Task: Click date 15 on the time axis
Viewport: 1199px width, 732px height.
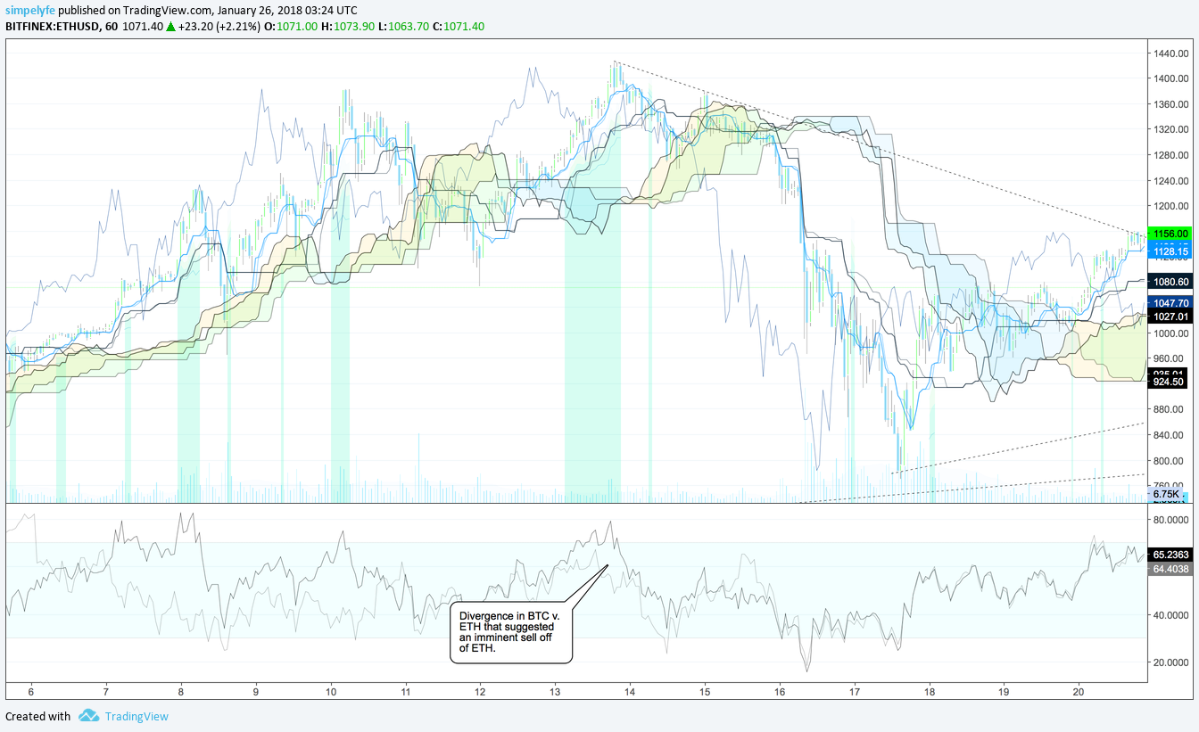Action: click(x=705, y=692)
